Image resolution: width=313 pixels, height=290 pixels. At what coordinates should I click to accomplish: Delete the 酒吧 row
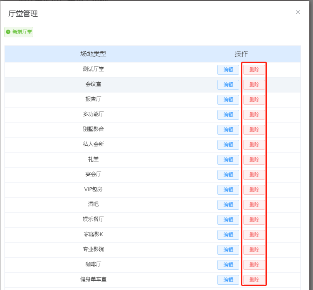[254, 205]
